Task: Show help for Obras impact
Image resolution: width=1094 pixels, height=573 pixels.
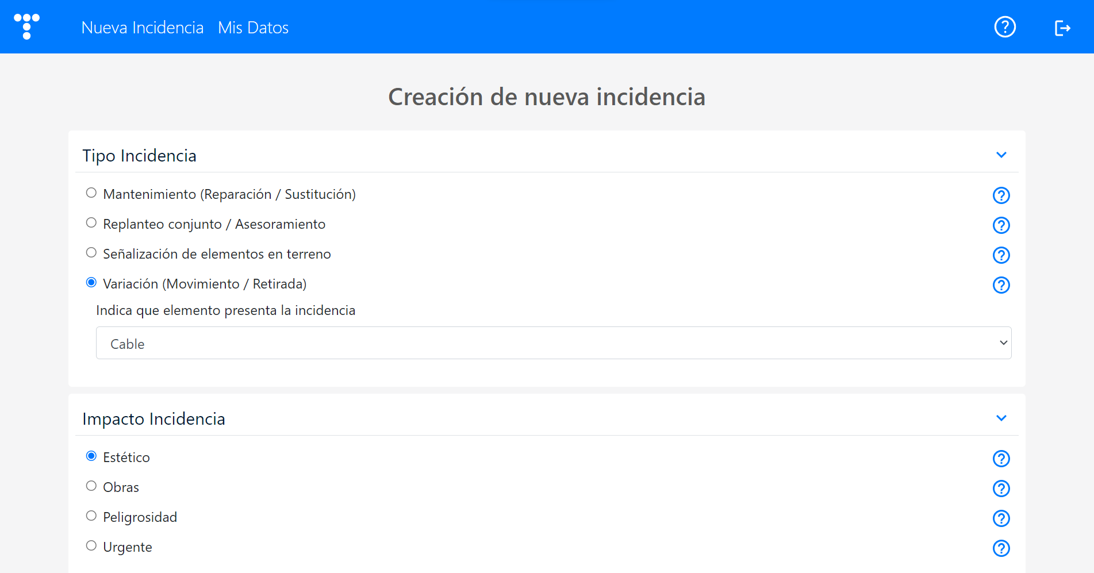Action: tap(1001, 489)
